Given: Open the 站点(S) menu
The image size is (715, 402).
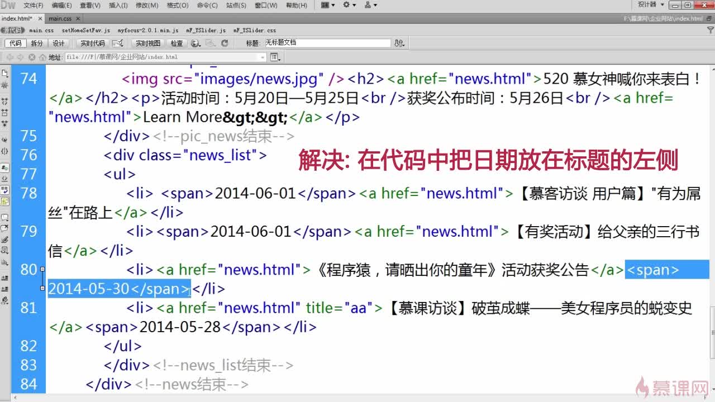Looking at the screenshot, I should (x=236, y=5).
